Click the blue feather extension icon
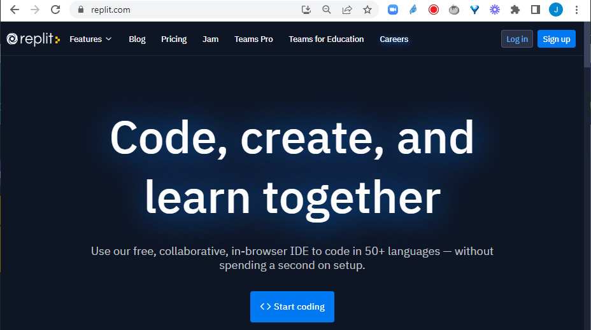This screenshot has height=330, width=591. coord(413,10)
